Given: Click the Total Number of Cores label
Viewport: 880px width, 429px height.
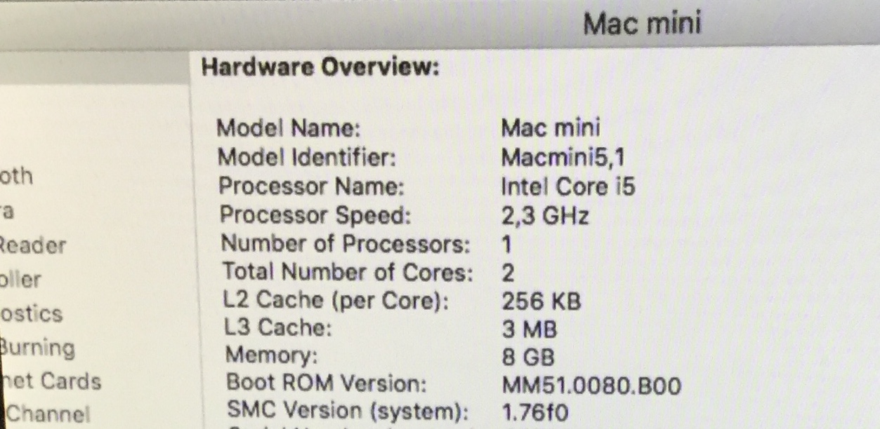Looking at the screenshot, I should click(348, 271).
